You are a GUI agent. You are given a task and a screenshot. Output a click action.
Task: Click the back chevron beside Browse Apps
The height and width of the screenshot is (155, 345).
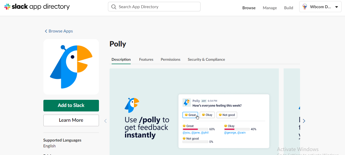tap(46, 31)
